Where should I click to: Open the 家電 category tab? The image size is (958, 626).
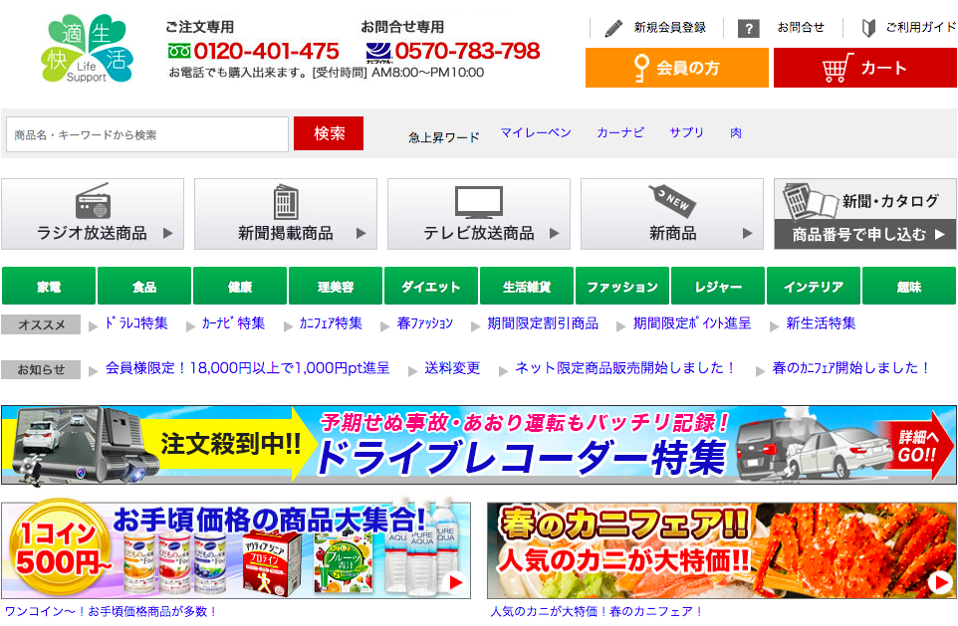pos(49,286)
